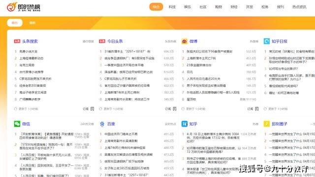Open the 知乎 section title
Image resolution: width=315 pixels, height=177 pixels.
click(x=193, y=124)
